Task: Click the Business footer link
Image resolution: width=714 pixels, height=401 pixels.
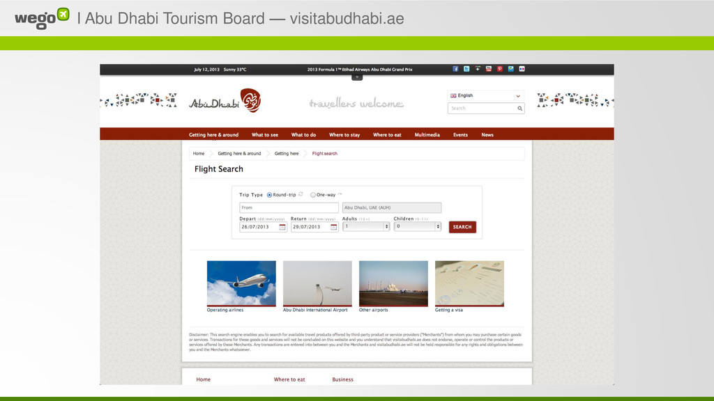Action: [x=342, y=379]
